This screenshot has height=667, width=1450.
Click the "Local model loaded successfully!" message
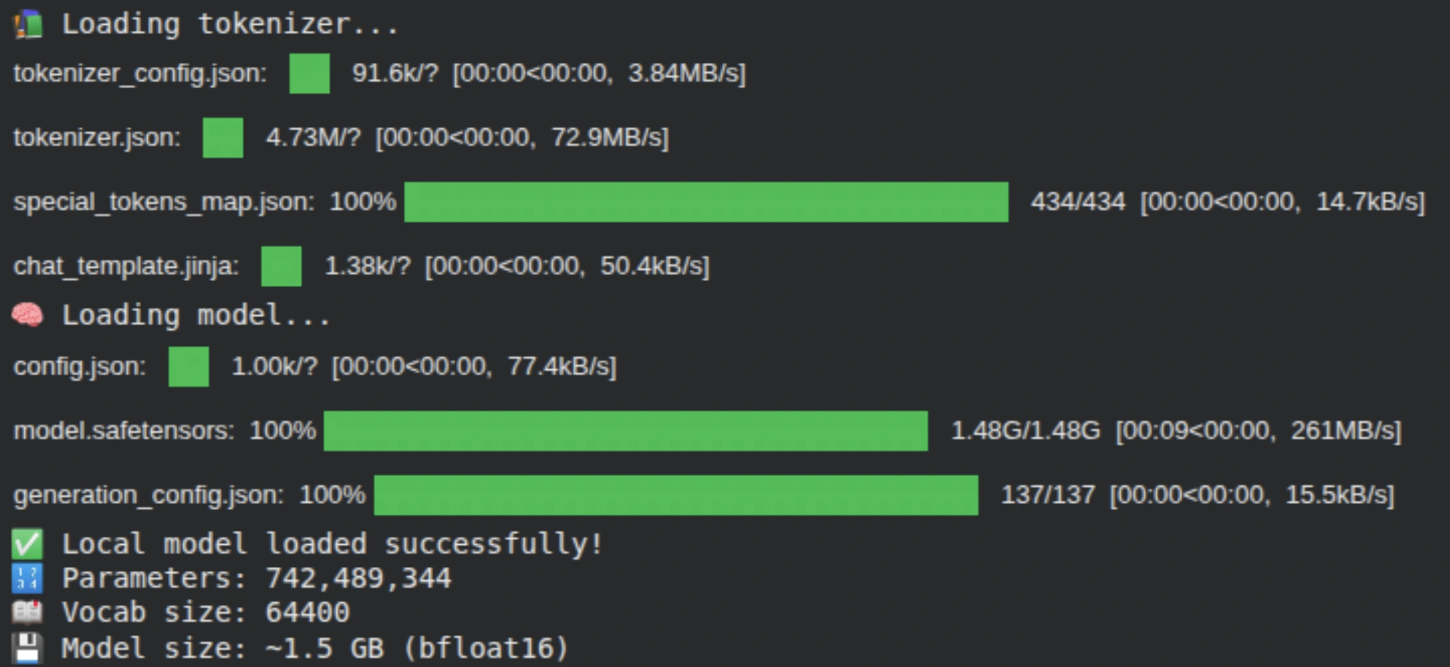click(332, 544)
